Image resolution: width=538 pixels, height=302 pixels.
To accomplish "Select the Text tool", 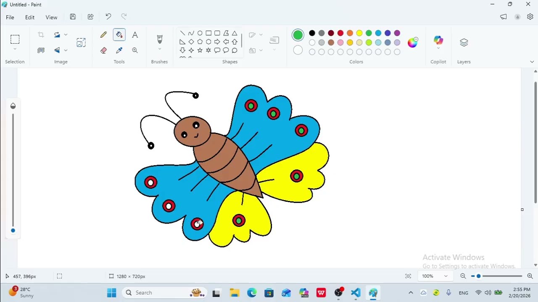I will (135, 35).
